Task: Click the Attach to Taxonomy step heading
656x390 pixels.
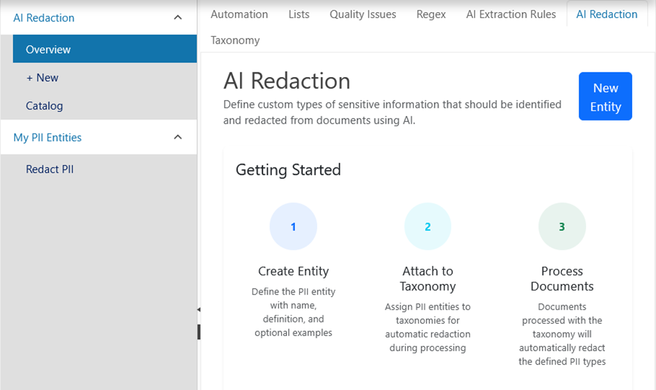Action: coord(427,278)
